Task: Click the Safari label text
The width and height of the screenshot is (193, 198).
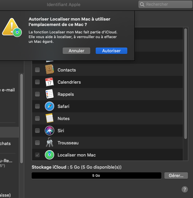Action: [x=63, y=106]
